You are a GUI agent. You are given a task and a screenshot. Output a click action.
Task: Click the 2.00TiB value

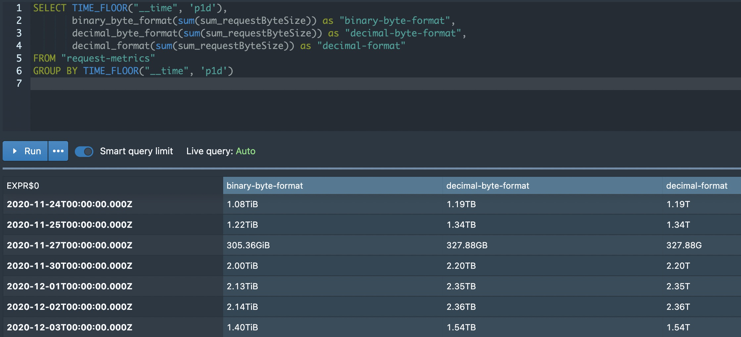242,266
